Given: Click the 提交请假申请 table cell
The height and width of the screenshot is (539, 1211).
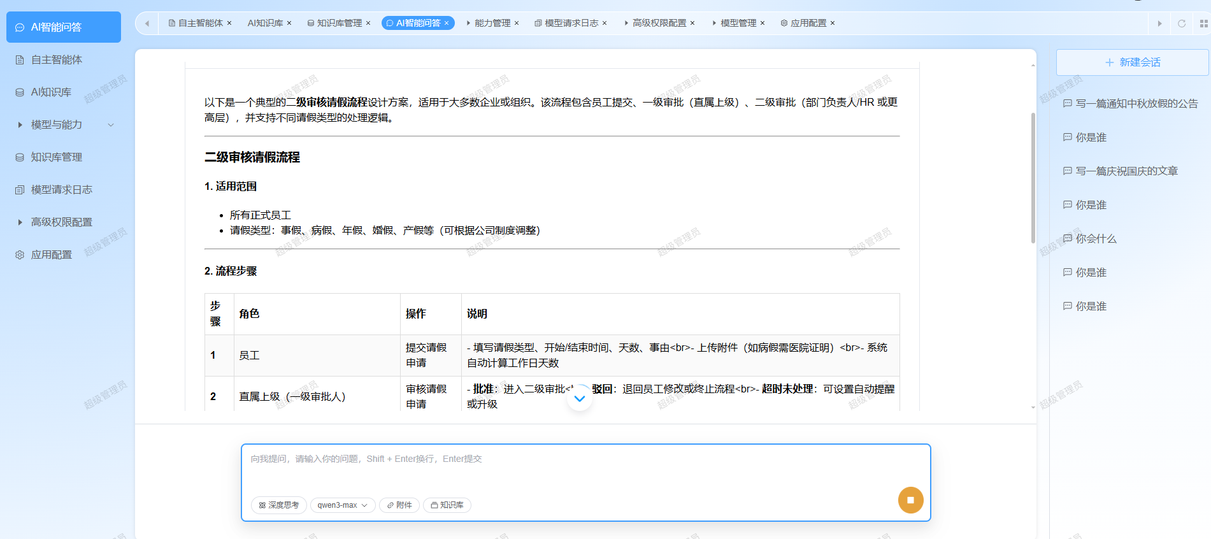Looking at the screenshot, I should (431, 356).
